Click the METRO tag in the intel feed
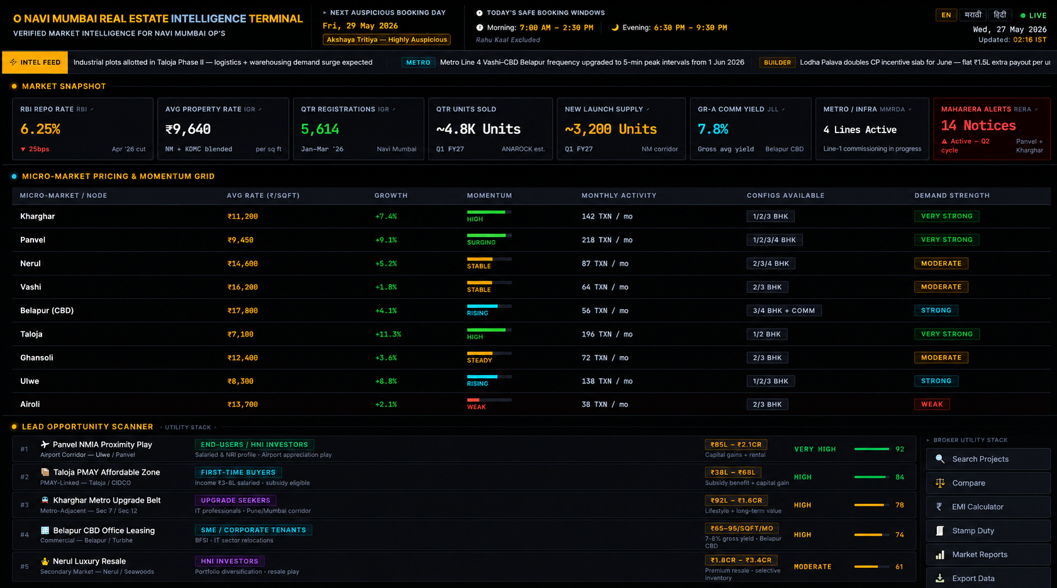 click(x=418, y=62)
